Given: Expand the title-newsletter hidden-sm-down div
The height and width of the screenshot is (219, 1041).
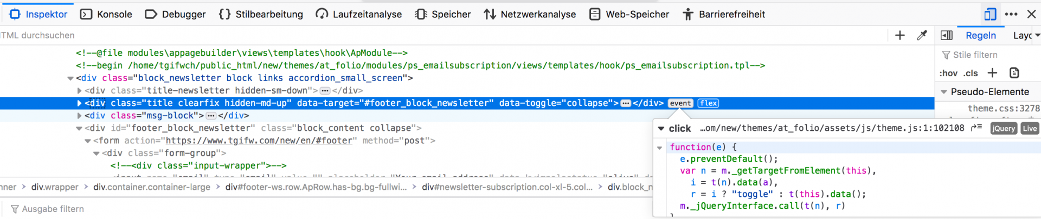Looking at the screenshot, I should click(x=79, y=91).
